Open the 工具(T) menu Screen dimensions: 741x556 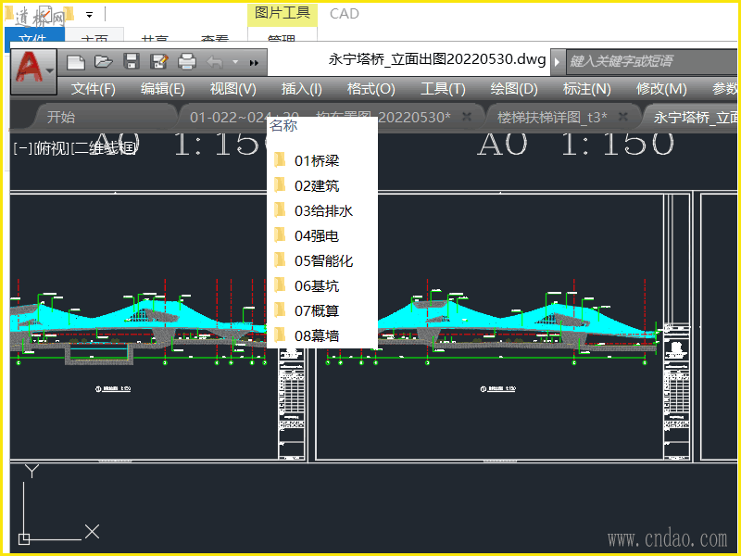pyautogui.click(x=443, y=89)
